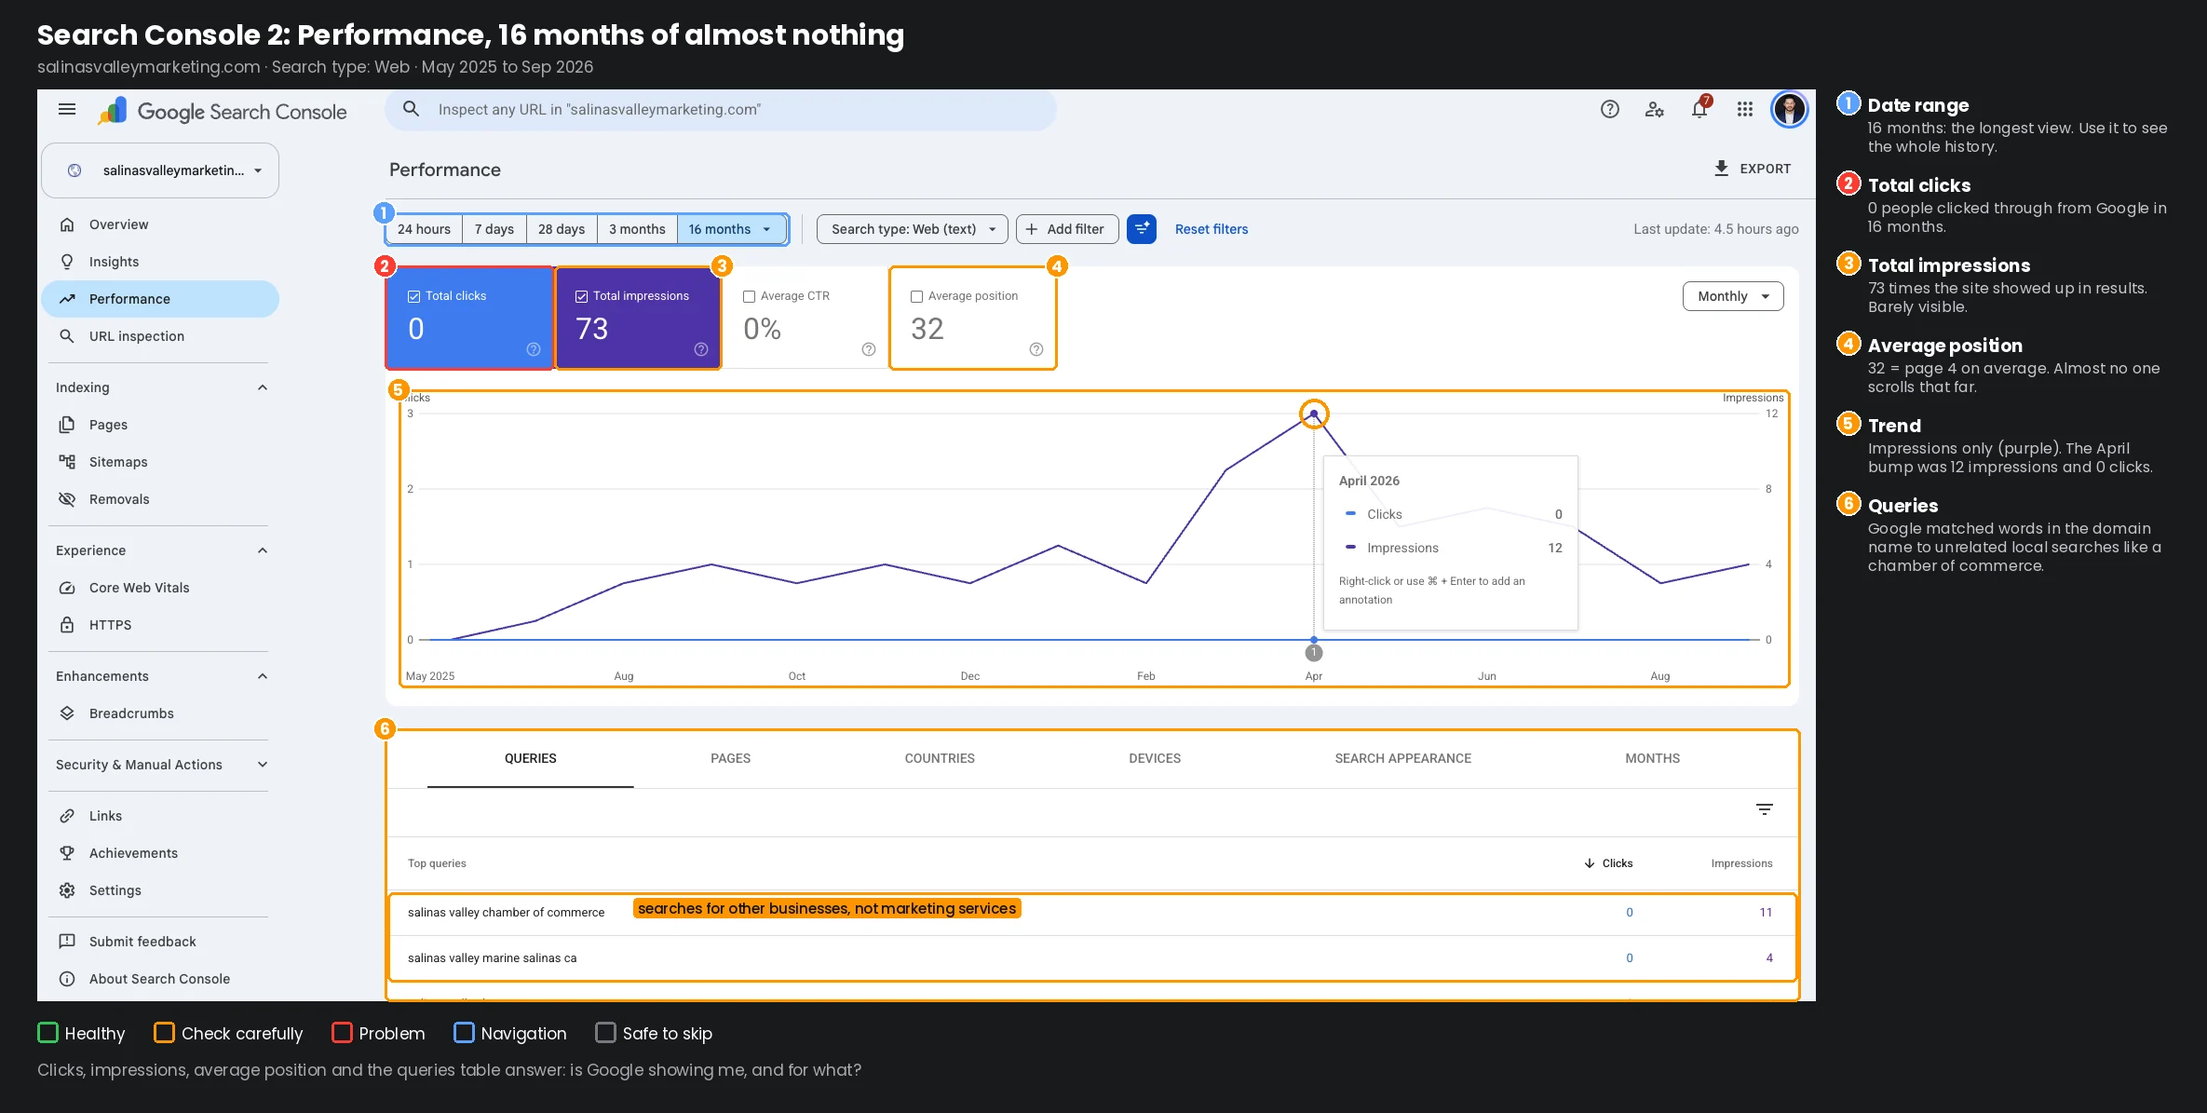
Task: Click the Add filter button
Action: click(x=1067, y=229)
